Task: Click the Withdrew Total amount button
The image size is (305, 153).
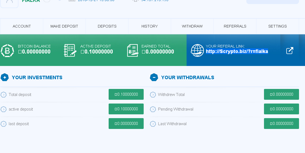Action: coord(281,94)
